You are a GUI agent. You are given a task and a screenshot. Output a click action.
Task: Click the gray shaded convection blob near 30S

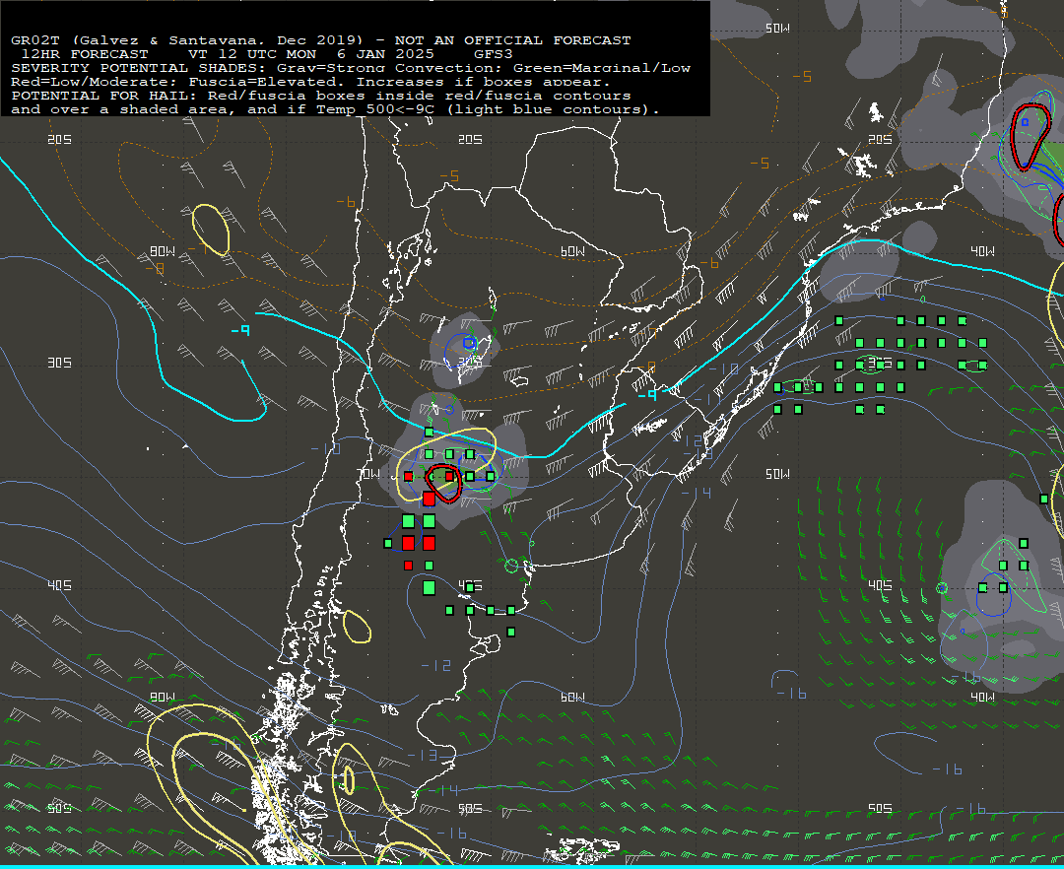pos(465,350)
